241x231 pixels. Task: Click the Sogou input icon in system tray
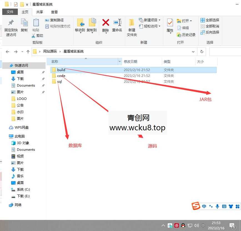(x=195, y=206)
